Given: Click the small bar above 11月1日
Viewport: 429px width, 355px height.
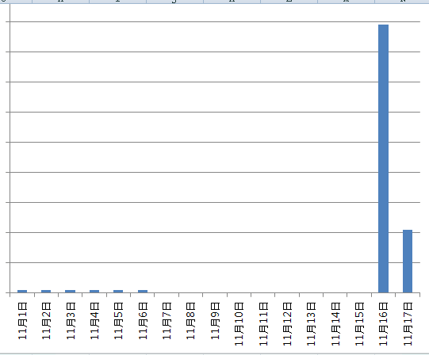Looking at the screenshot, I should coord(22,292).
